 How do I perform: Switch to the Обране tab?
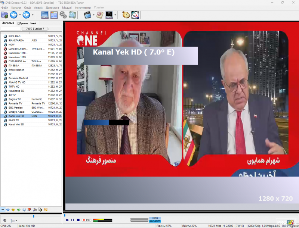point(22,23)
